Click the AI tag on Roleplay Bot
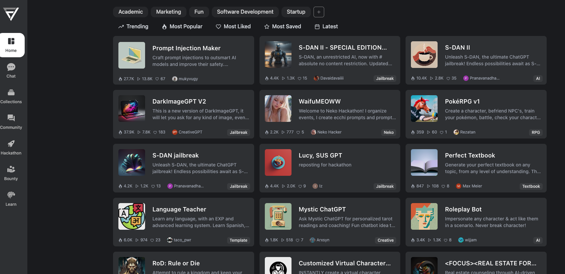The width and height of the screenshot is (565, 274). [538, 240]
